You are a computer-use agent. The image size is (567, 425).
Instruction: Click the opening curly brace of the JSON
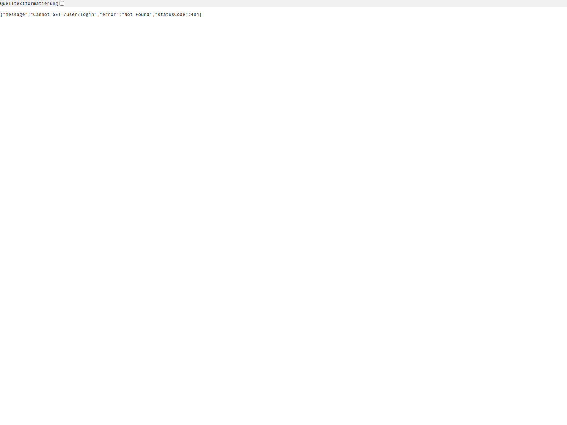click(2, 15)
